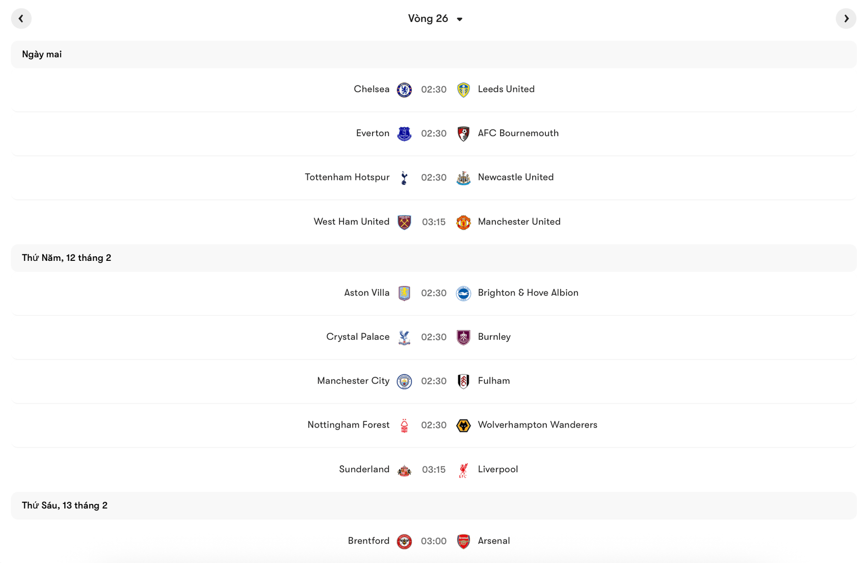Click the AFC Bournemouth crest
The height and width of the screenshot is (563, 867).
click(464, 133)
